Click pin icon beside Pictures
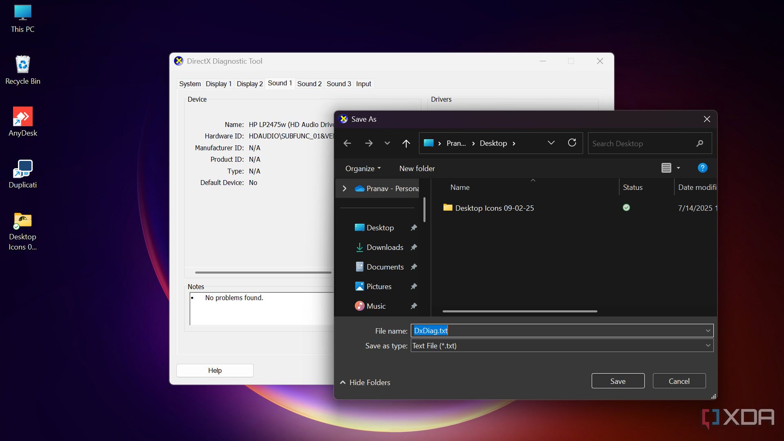 click(x=414, y=286)
